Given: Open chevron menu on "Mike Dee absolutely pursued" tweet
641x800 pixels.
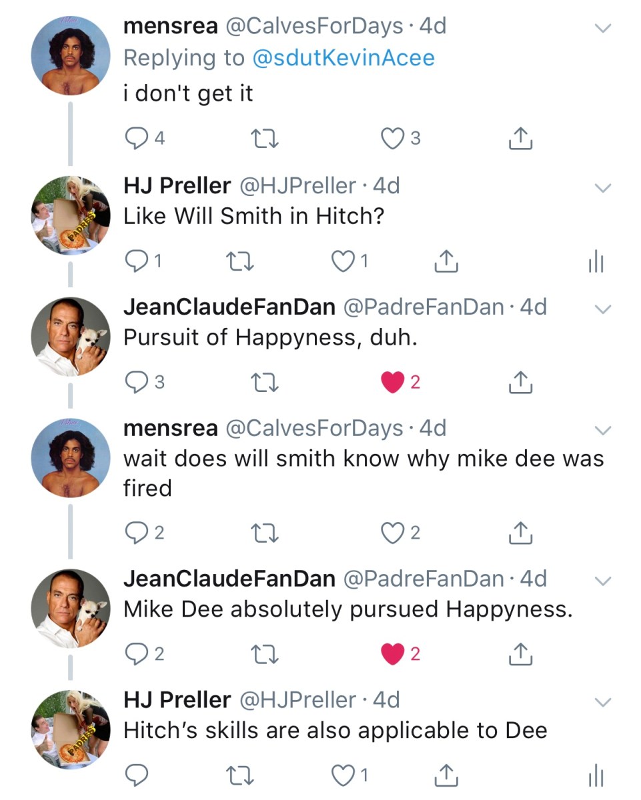Looking at the screenshot, I should click(602, 580).
